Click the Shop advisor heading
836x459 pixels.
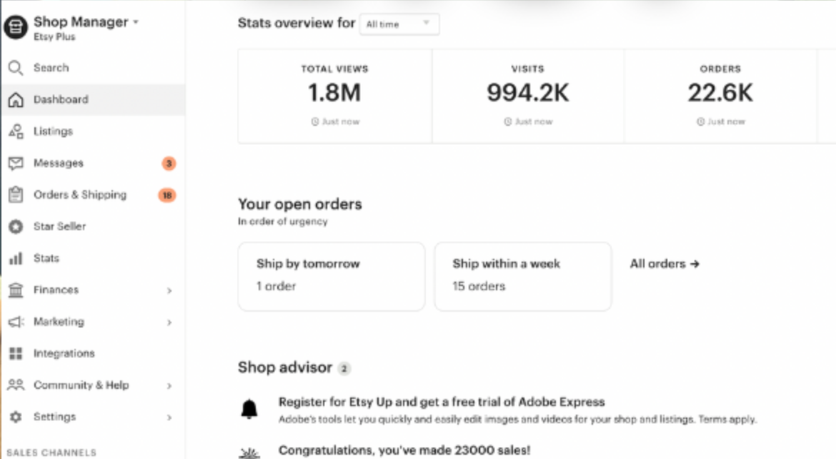coord(284,367)
